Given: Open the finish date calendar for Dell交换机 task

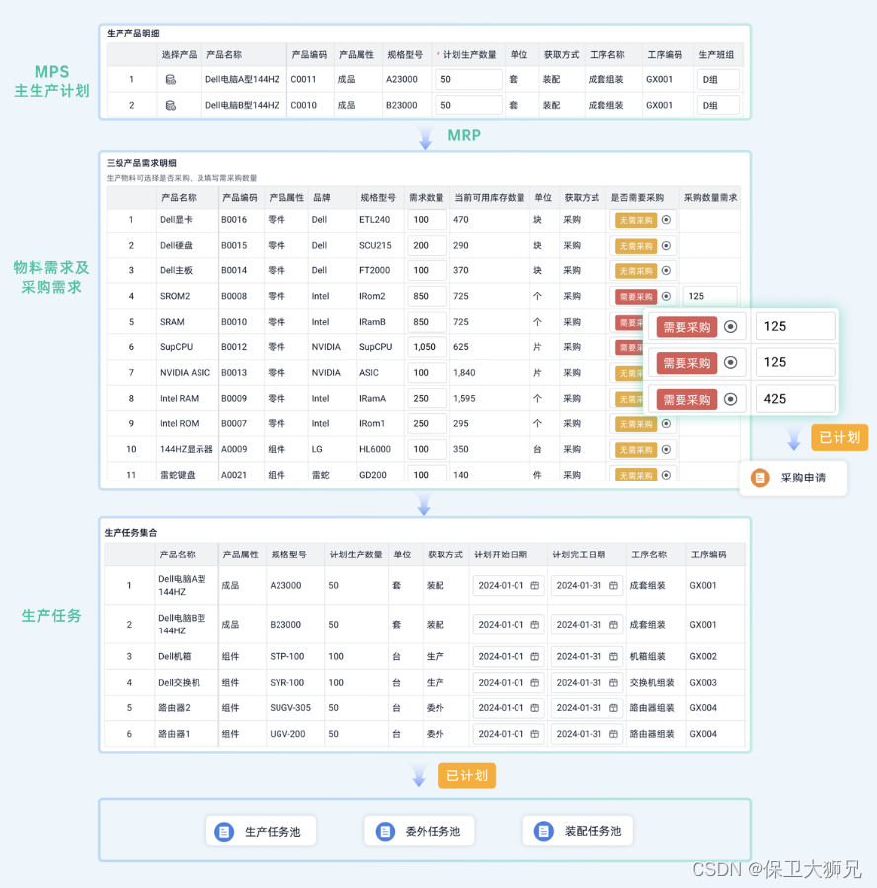Looking at the screenshot, I should [x=613, y=683].
